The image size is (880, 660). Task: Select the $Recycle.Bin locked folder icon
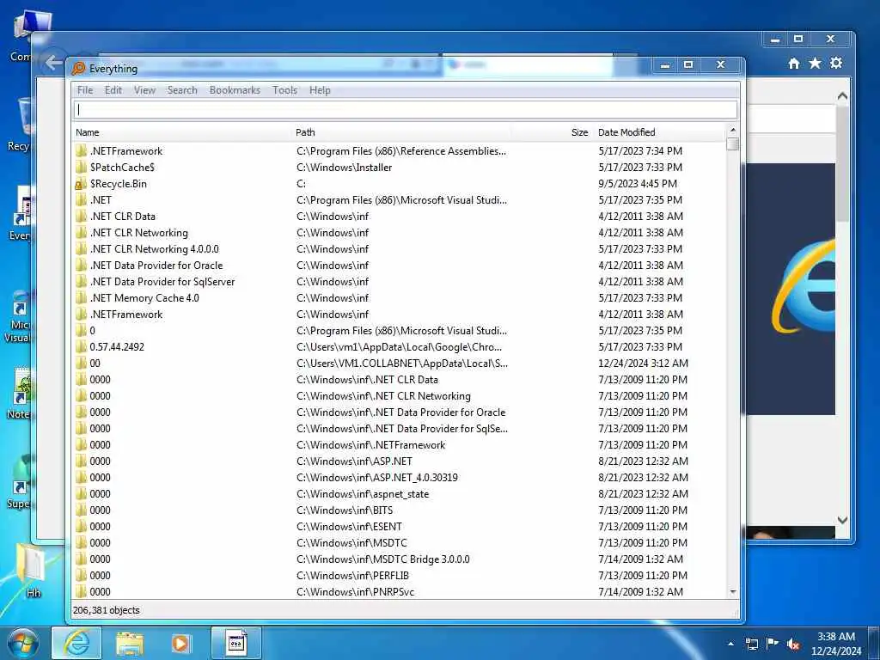click(x=81, y=184)
